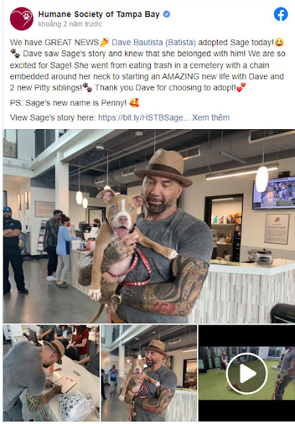Click the party popper emoji after GREAT NEWS

tap(105, 42)
